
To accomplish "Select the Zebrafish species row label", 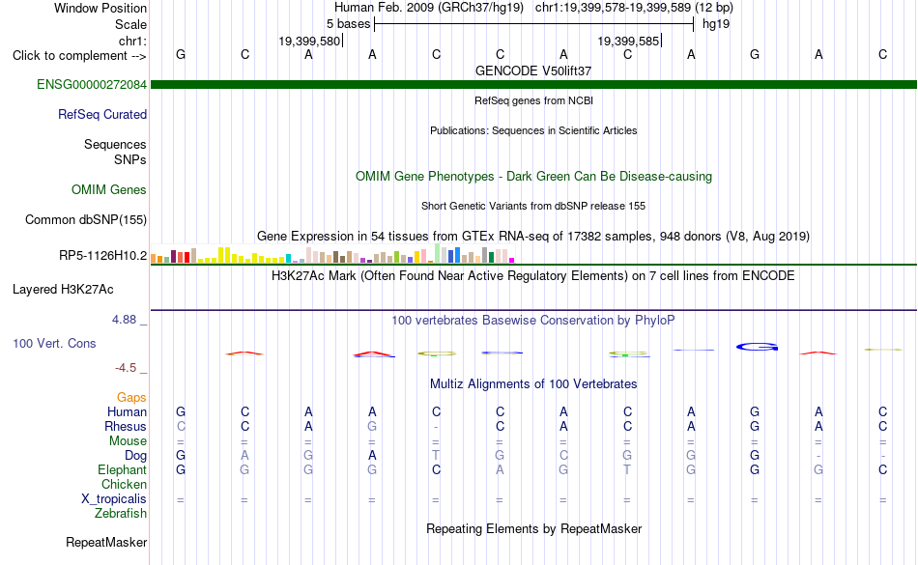I will click(x=121, y=513).
